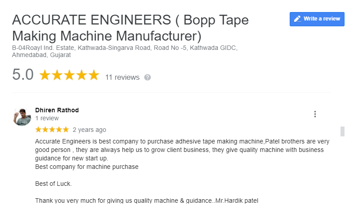357x217 pixels.
Task: Click the Write a review button
Action: pos(317,19)
